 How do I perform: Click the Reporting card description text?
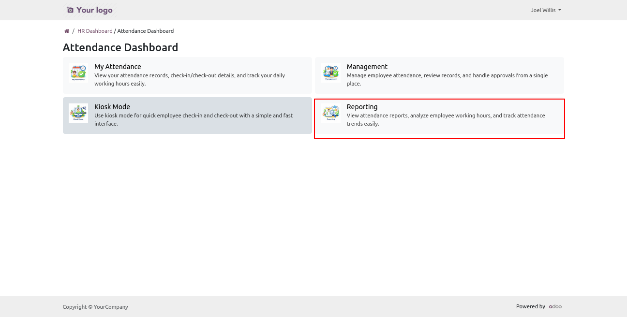click(x=445, y=119)
